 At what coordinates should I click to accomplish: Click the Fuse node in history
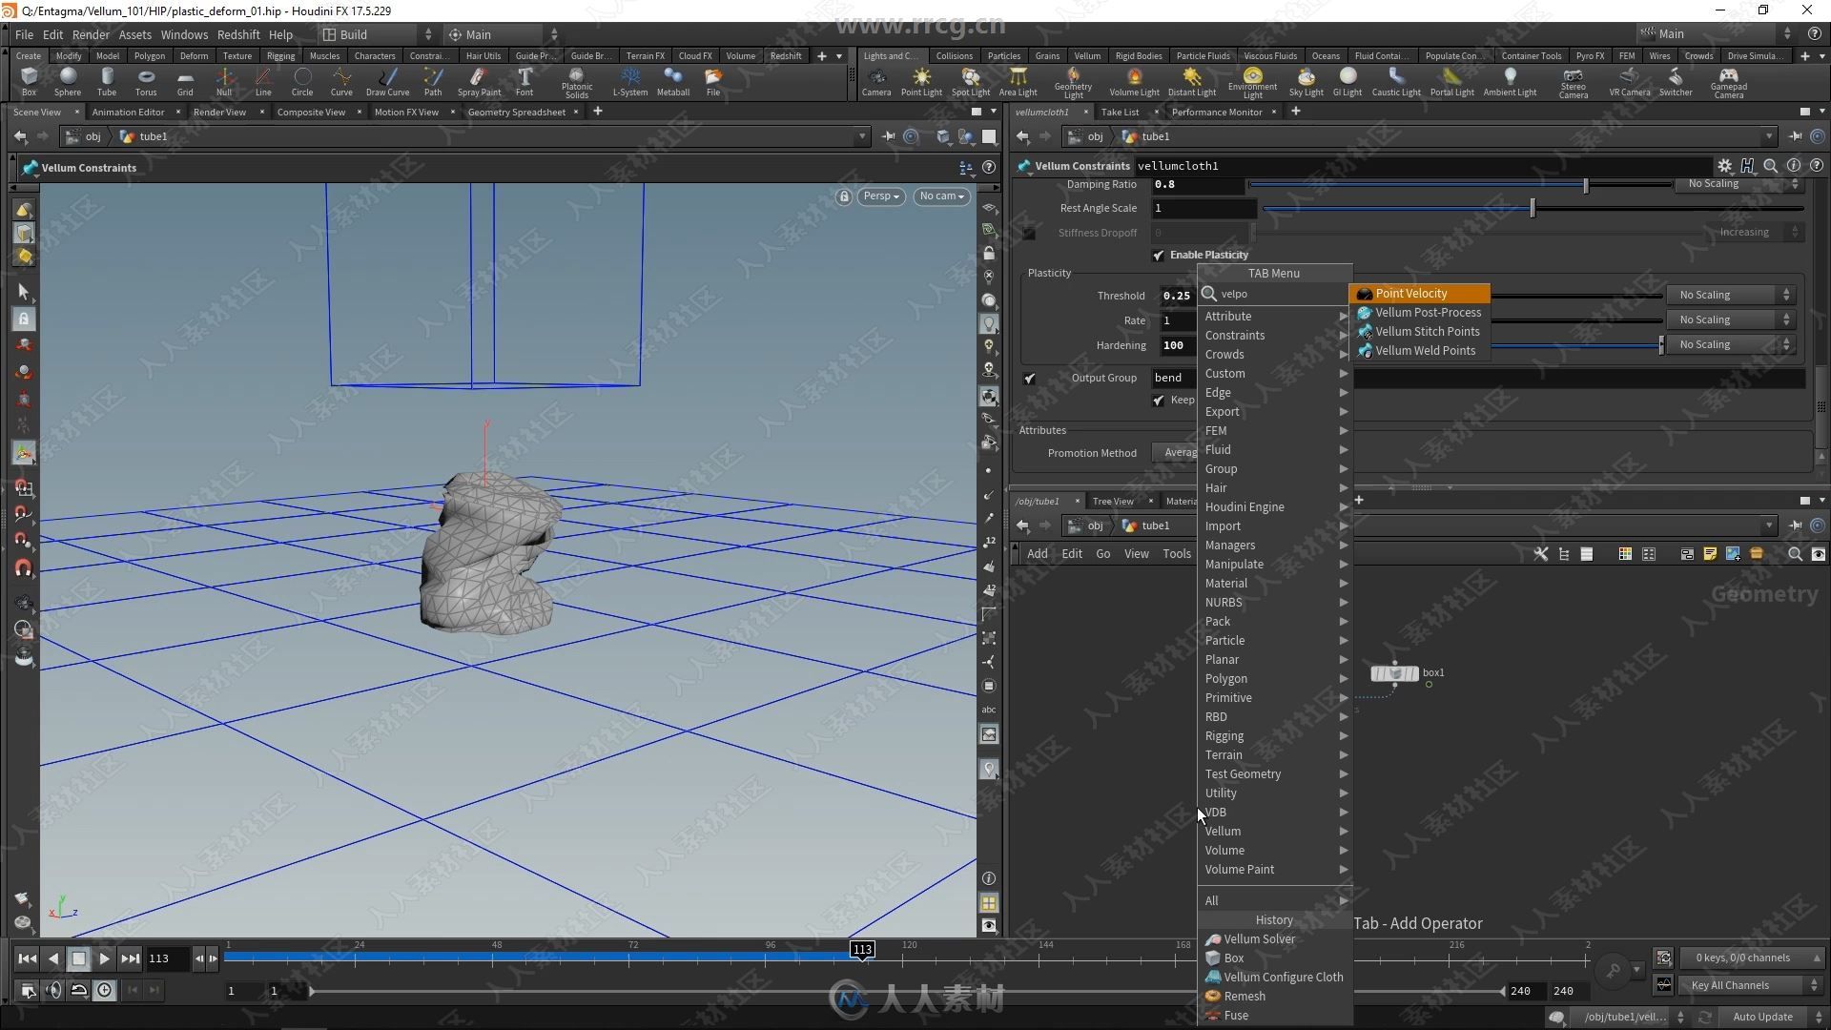pos(1238,1015)
